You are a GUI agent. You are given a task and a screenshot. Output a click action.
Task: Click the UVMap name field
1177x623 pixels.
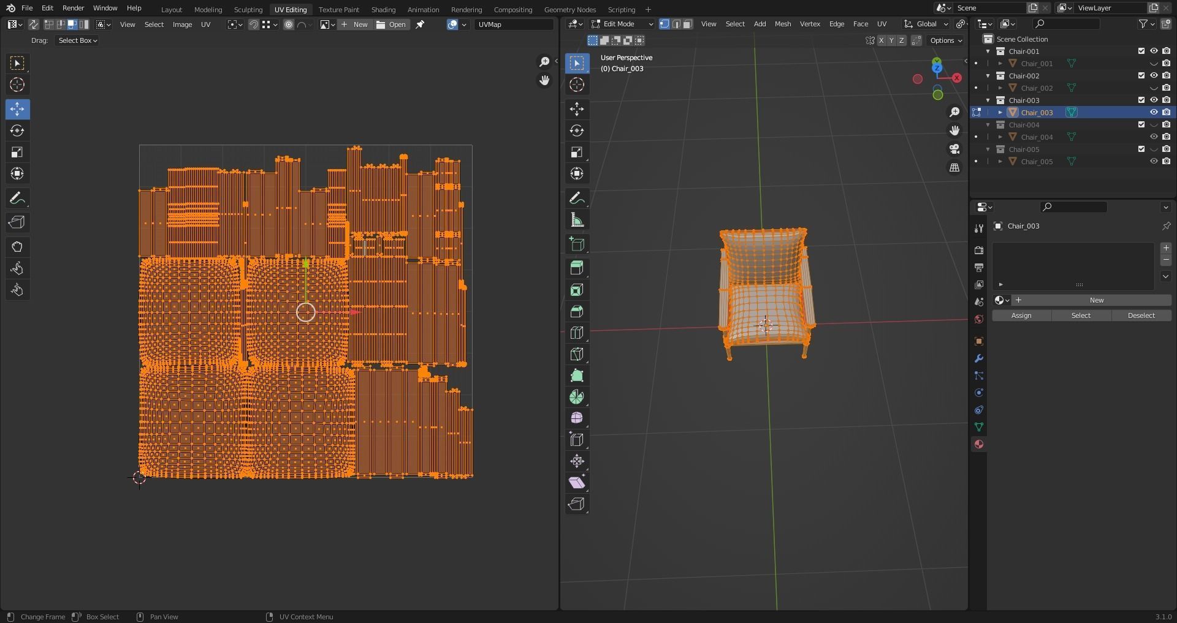tap(514, 25)
